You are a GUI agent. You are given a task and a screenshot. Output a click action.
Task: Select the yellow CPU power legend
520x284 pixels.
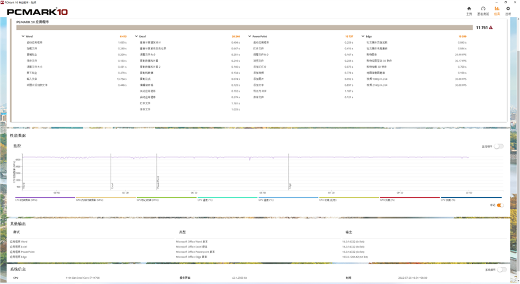(349, 199)
